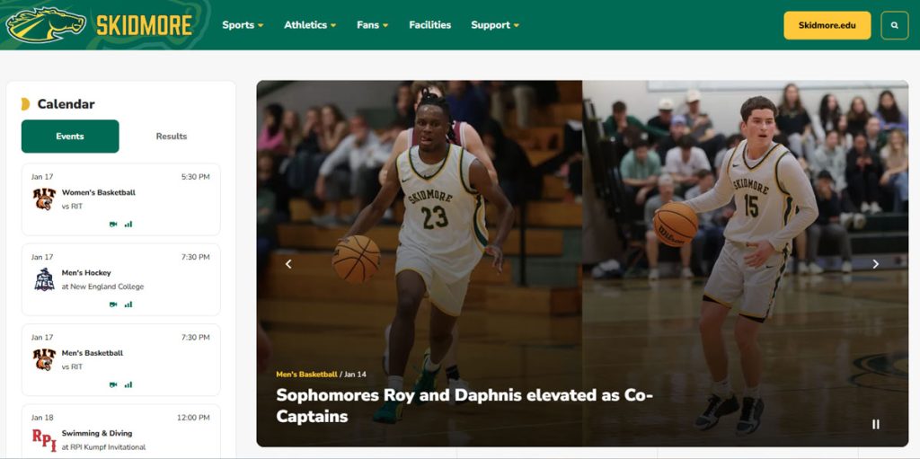Expand the Sports dropdown menu
This screenshot has width=920, height=459.
tap(243, 25)
